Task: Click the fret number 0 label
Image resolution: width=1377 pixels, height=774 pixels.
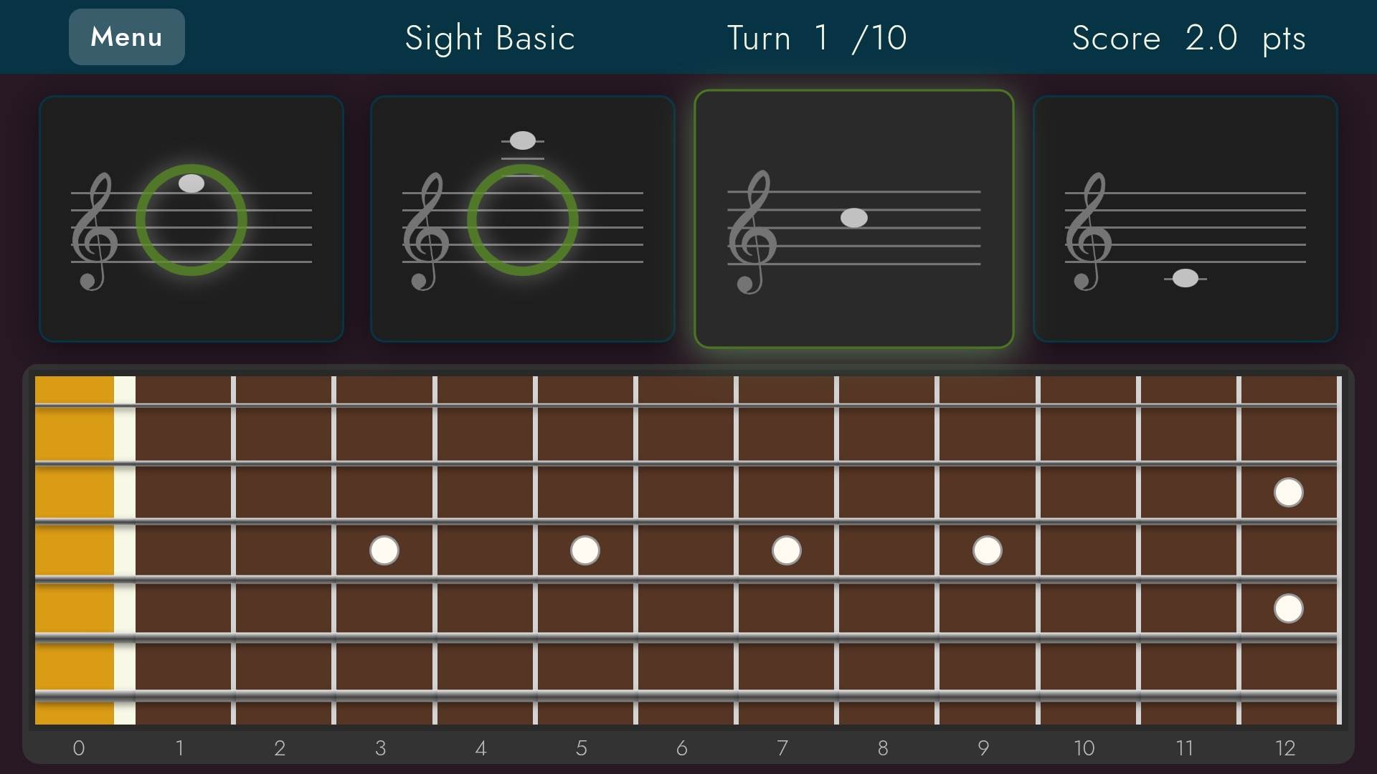Action: [x=79, y=747]
